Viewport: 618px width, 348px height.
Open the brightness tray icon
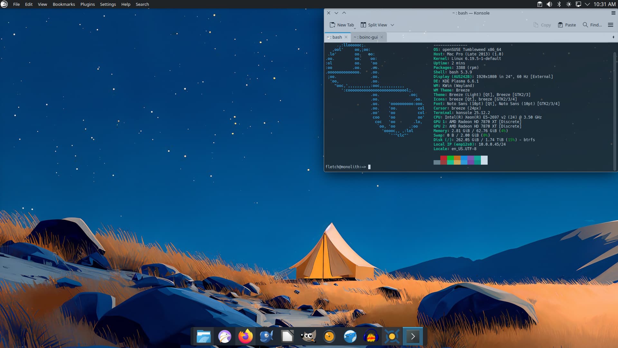click(569, 4)
